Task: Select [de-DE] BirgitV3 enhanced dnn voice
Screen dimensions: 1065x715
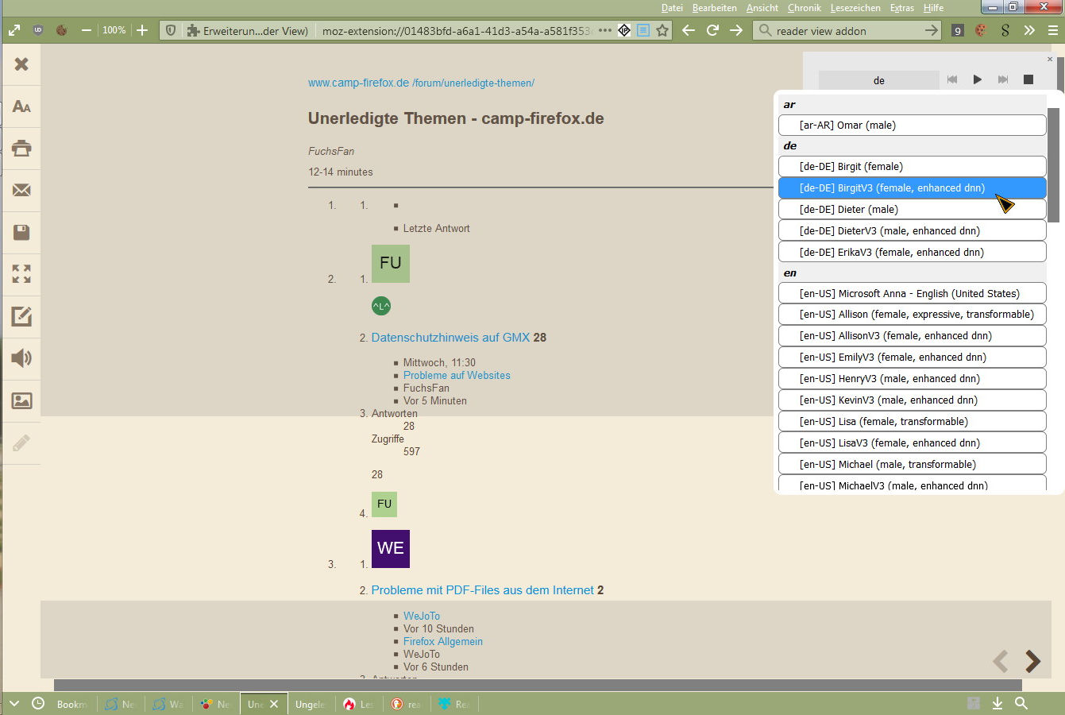Action: 912,187
